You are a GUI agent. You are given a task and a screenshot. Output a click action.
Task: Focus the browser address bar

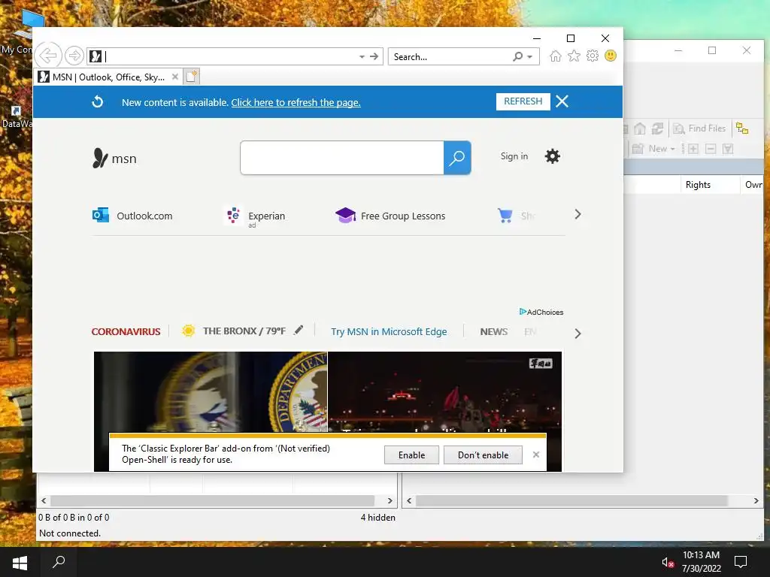tap(231, 56)
